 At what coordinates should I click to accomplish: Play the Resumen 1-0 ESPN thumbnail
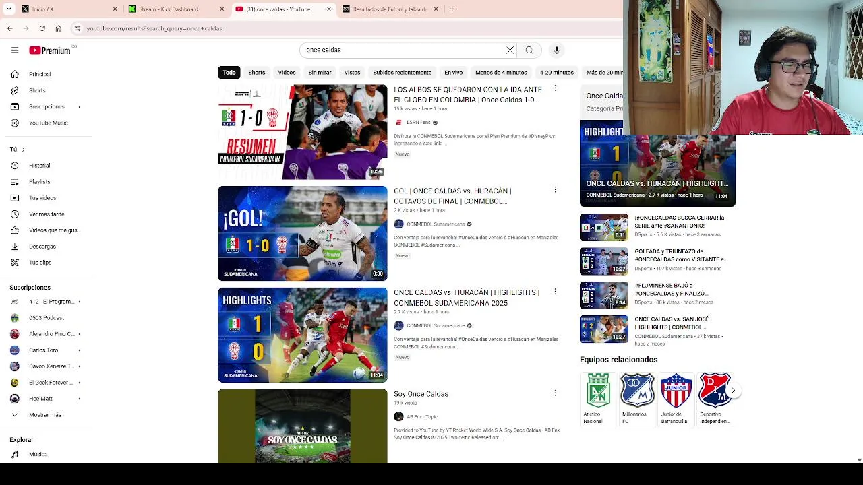(303, 132)
